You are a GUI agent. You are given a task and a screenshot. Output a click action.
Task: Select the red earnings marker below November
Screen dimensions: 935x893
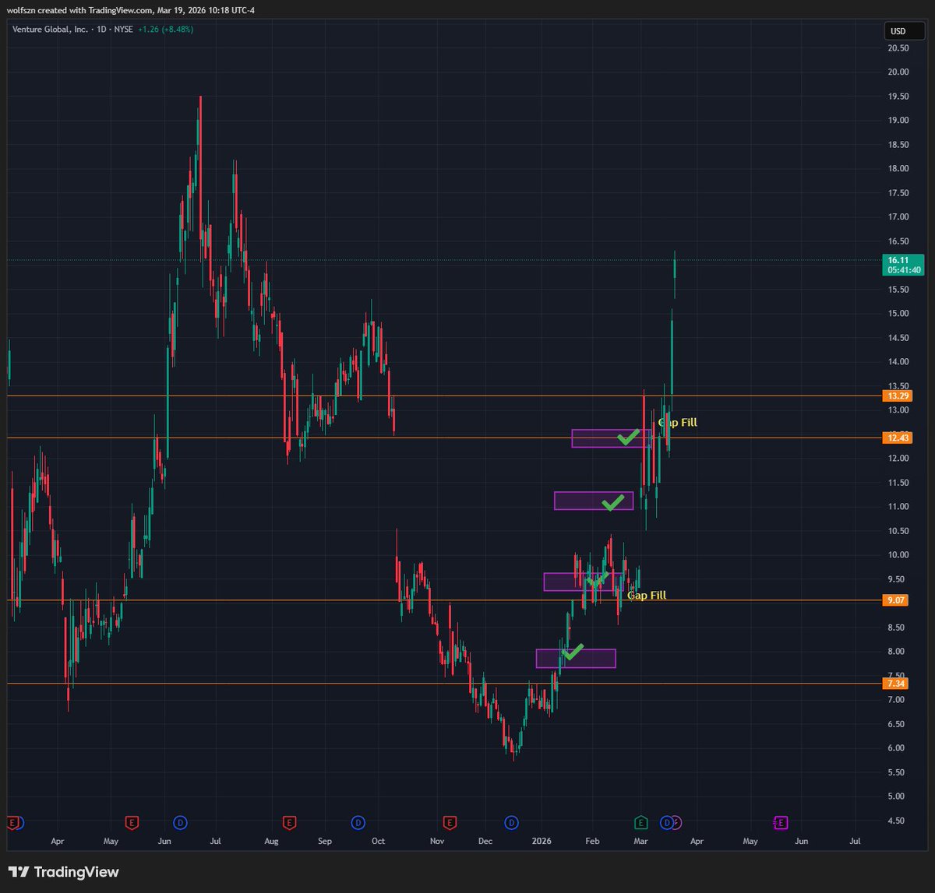pos(449,822)
